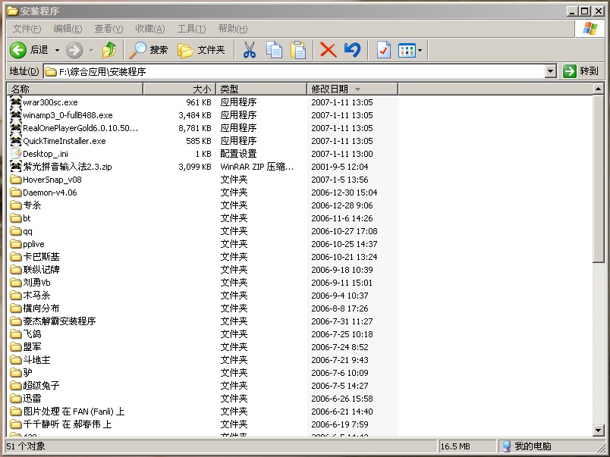Click the Copy icon in toolbar
This screenshot has width=610, height=457.
coord(274,50)
